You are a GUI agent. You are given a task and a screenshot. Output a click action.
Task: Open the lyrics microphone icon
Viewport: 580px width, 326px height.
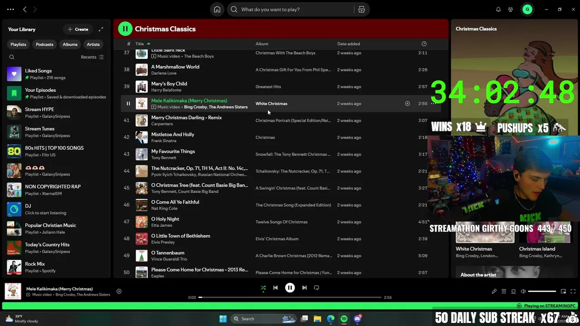494,291
